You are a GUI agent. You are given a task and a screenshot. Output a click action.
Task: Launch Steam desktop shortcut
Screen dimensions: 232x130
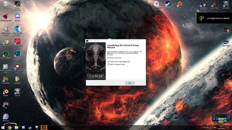(x=168, y=5)
